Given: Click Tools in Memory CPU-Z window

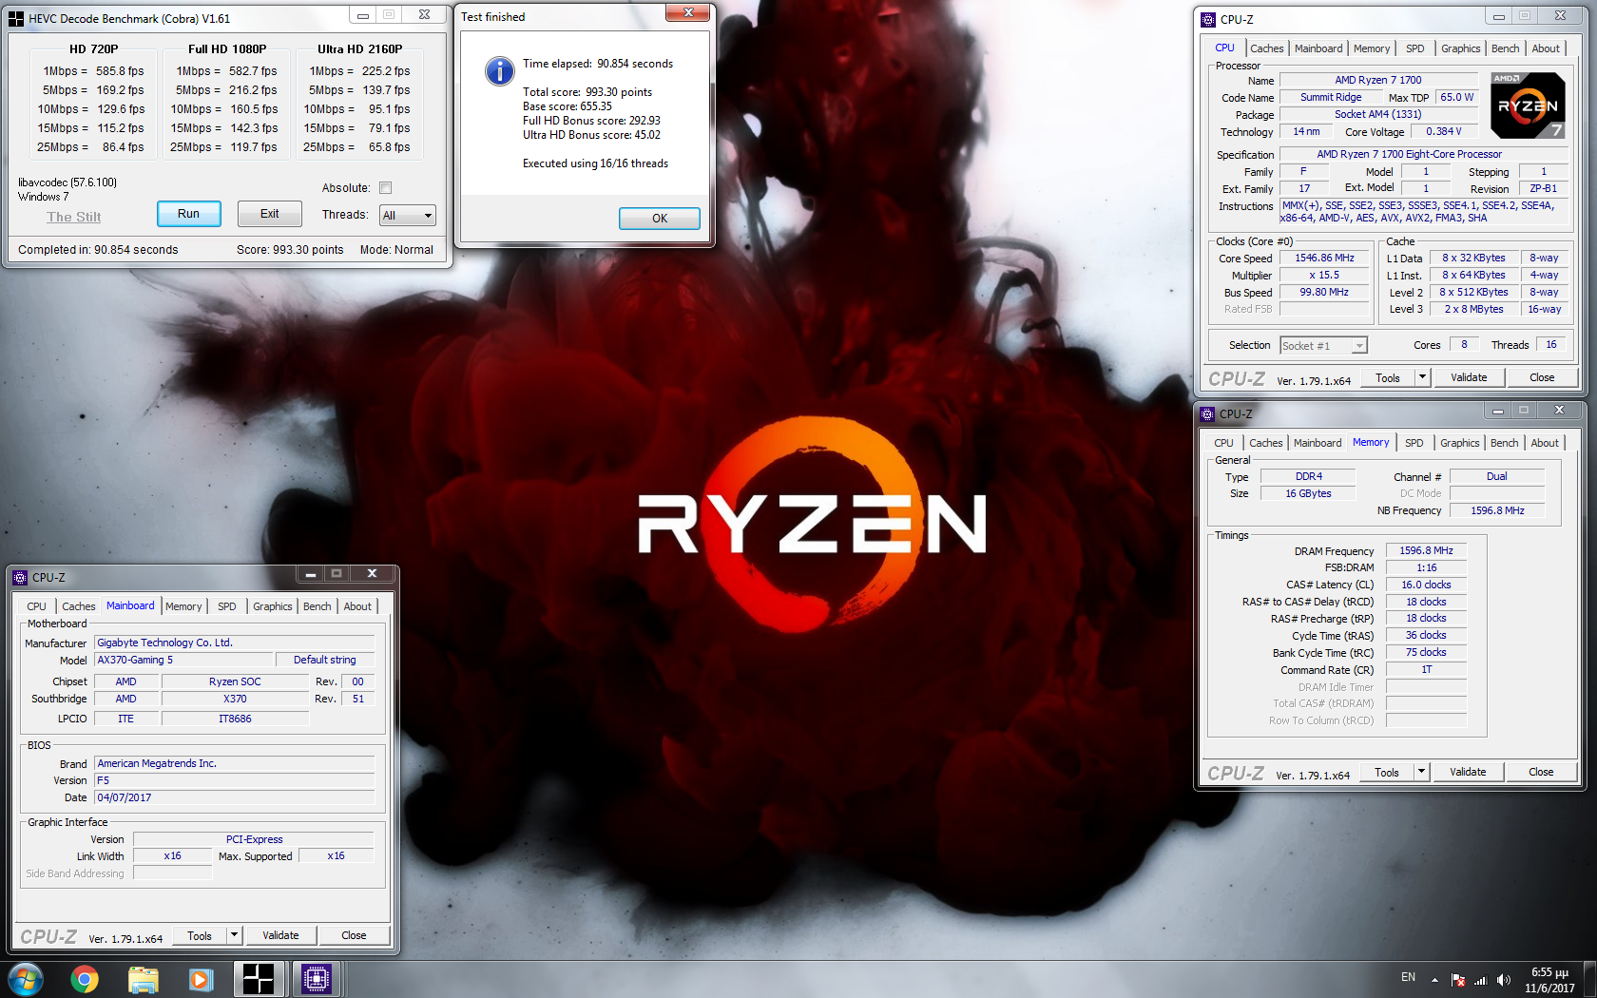Looking at the screenshot, I should coord(1387,772).
